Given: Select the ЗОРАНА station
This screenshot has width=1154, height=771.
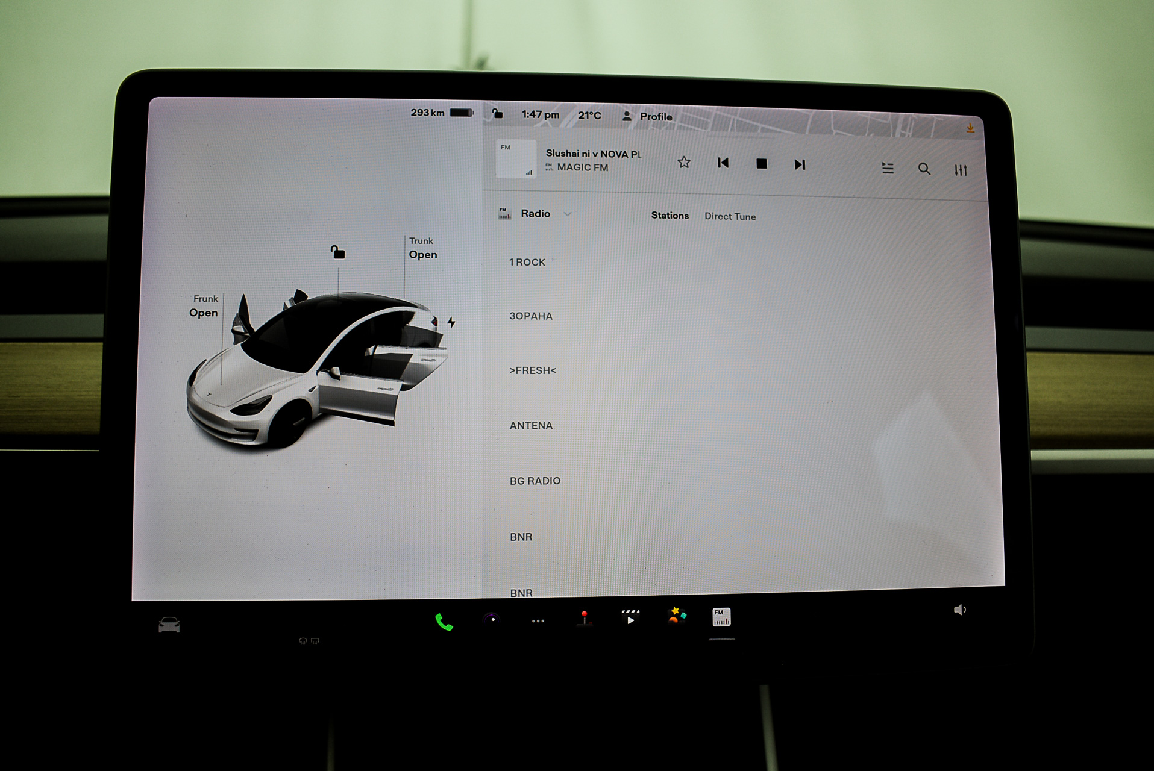Looking at the screenshot, I should [531, 316].
